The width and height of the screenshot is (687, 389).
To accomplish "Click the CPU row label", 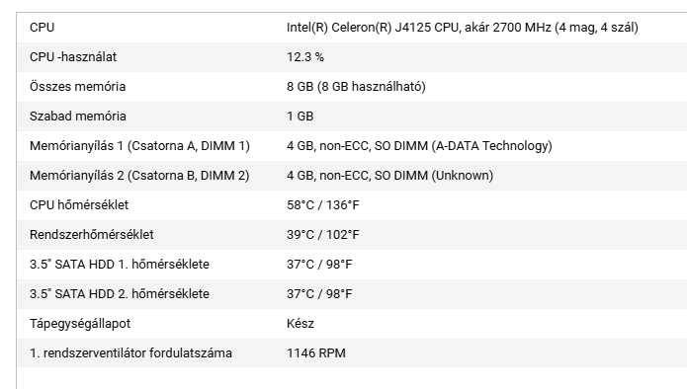I will 43,28.
